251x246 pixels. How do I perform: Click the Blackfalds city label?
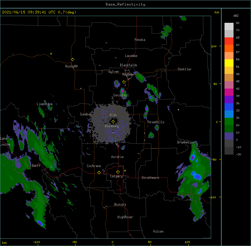128,65
